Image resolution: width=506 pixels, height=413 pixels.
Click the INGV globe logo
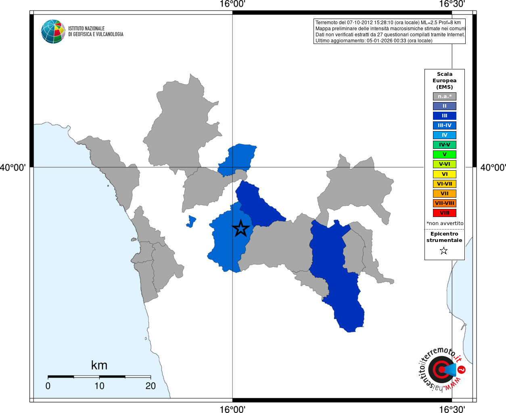pos(53,31)
